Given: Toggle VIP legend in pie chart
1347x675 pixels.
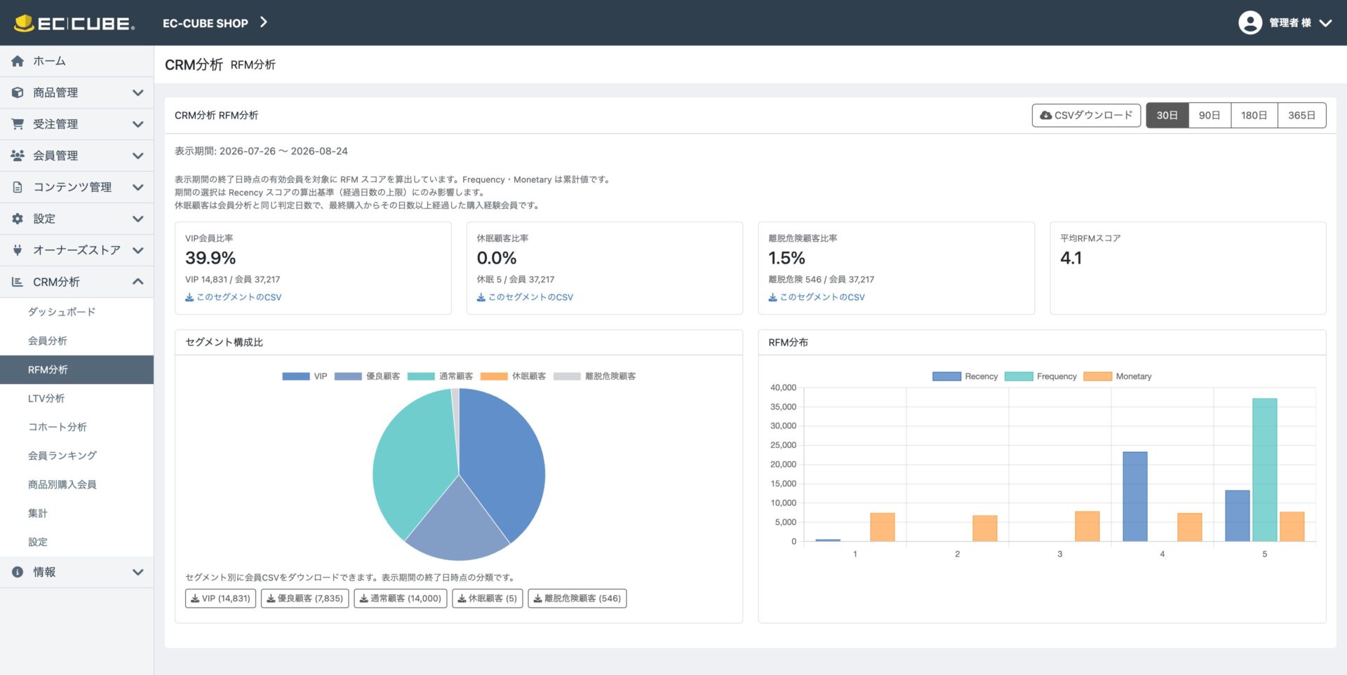Looking at the screenshot, I should pos(304,376).
